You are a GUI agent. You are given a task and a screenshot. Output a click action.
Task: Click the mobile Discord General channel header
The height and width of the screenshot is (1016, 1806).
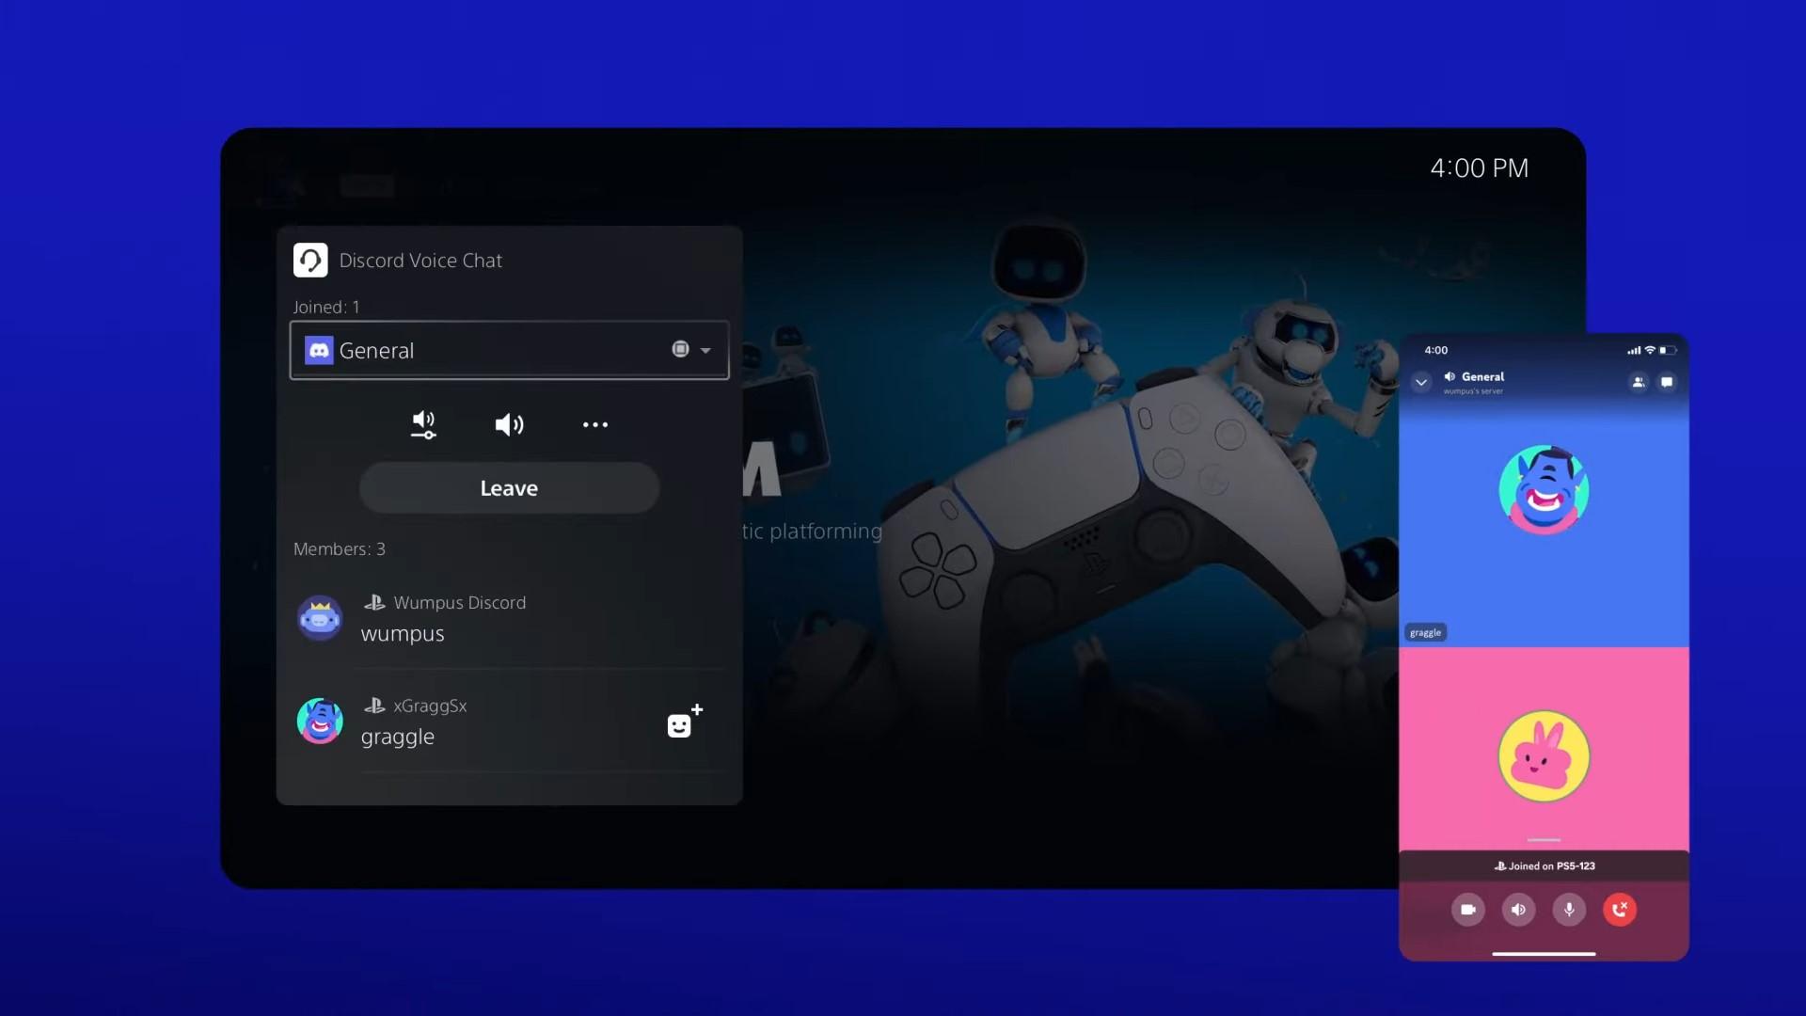click(1483, 381)
